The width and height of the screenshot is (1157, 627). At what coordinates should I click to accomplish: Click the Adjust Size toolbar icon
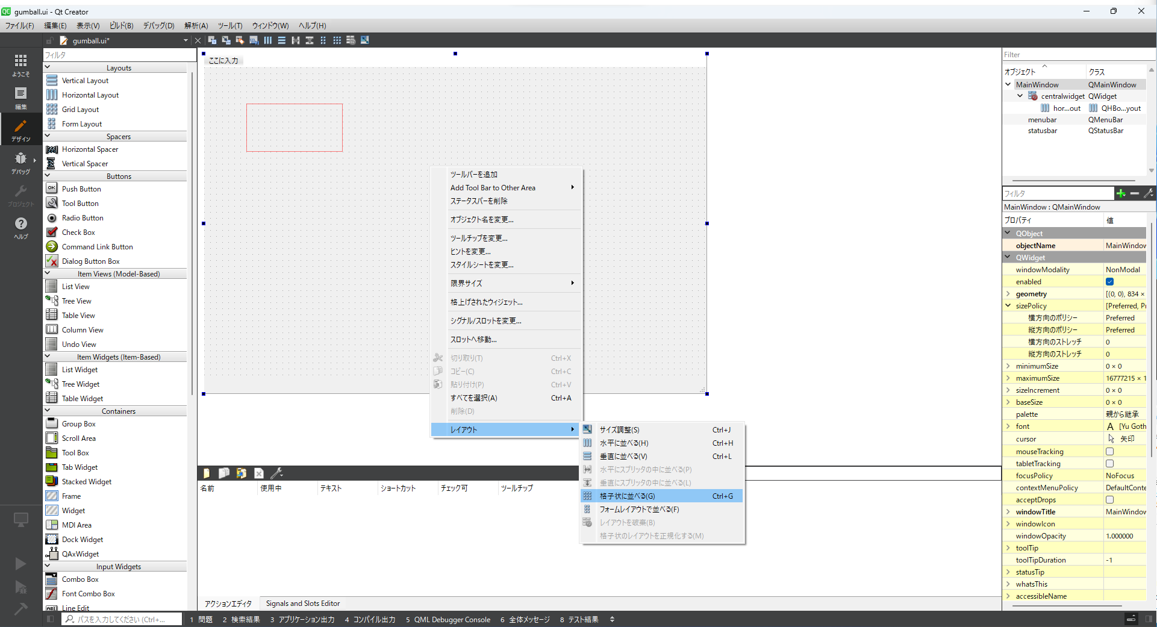364,40
